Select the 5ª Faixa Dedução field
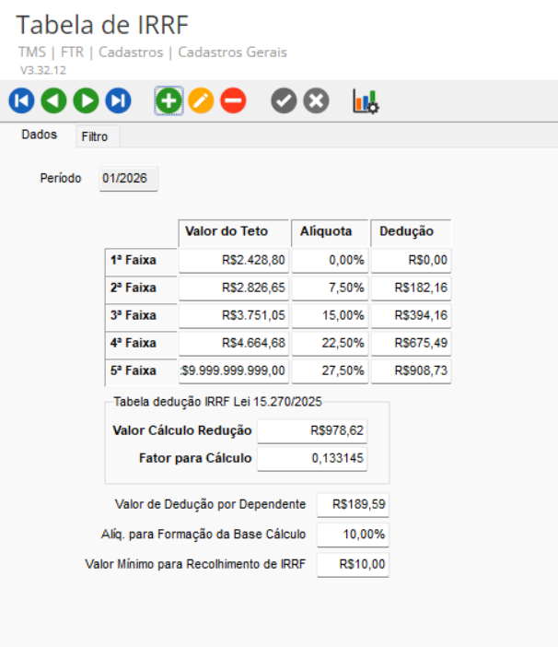The height and width of the screenshot is (647, 558). click(412, 371)
